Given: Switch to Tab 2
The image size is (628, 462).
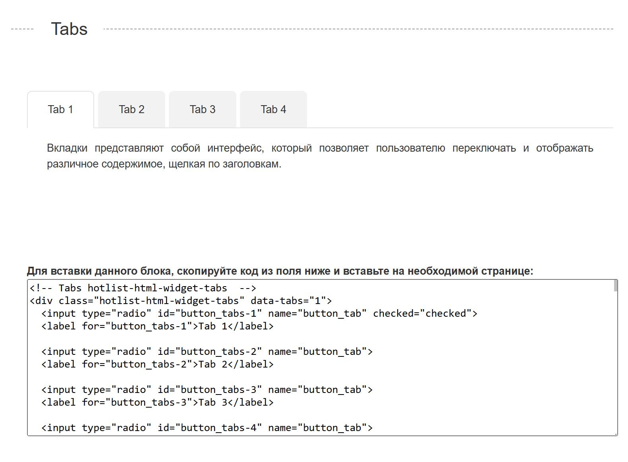Looking at the screenshot, I should point(131,110).
